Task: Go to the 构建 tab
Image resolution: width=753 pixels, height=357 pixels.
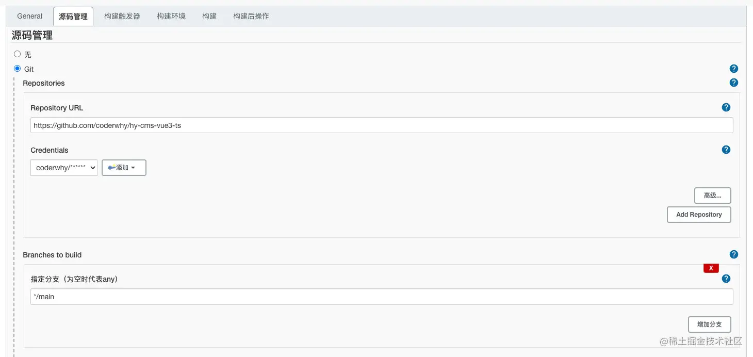Action: point(209,16)
